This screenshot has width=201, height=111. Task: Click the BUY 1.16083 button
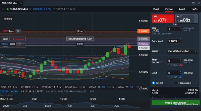186,19
